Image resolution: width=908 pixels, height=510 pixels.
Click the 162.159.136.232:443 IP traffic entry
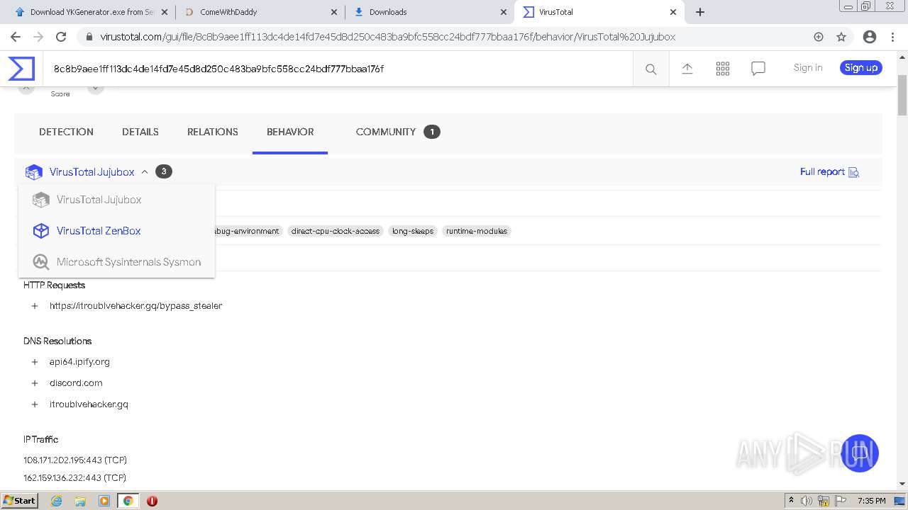75,478
